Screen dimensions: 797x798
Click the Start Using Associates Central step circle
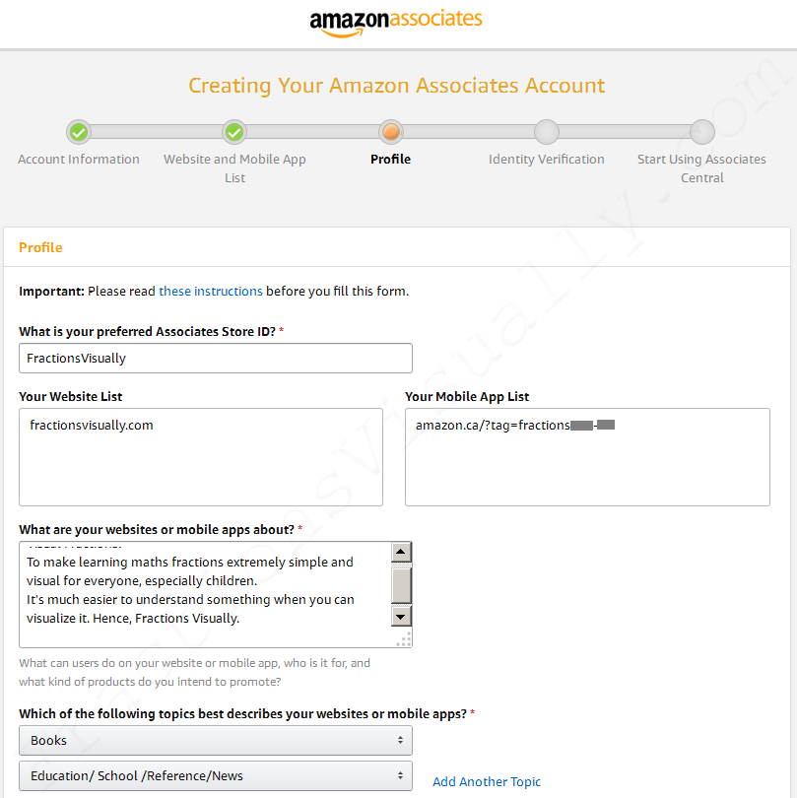(702, 132)
